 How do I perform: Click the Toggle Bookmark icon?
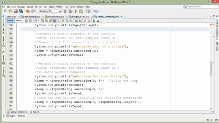point(71,20)
